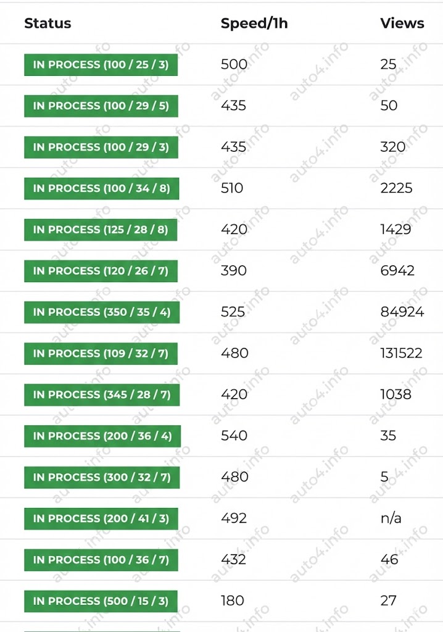Viewport: 443px width, 632px height.
Task: Select the IN PROCESS (500 / 15 / 3) status
Action: pyautogui.click(x=101, y=601)
